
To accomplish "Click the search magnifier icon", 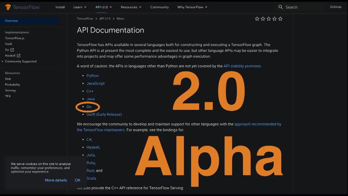I will click(x=281, y=7).
